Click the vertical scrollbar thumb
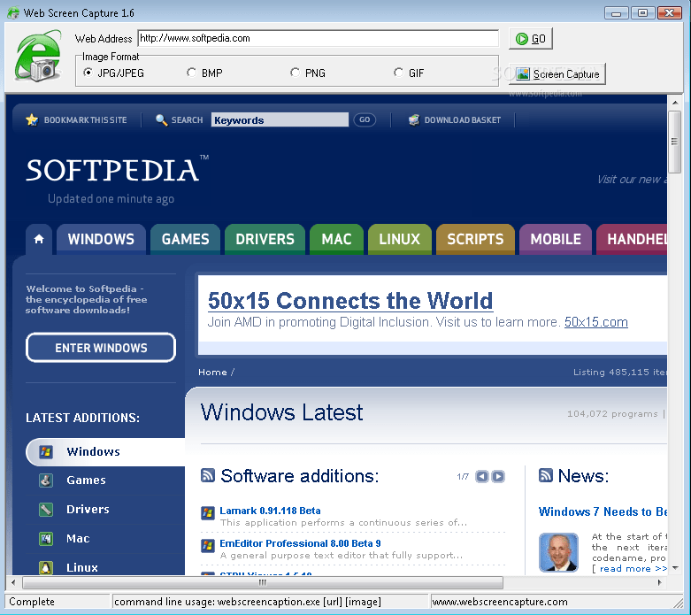 pos(675,142)
